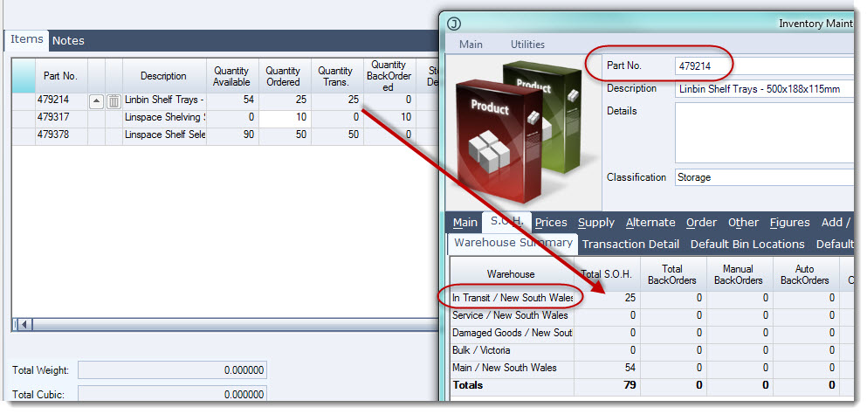Viewport: 867px width, 414px height.
Task: Click Quantity Ordered cell for part 479317
Action: pos(285,118)
